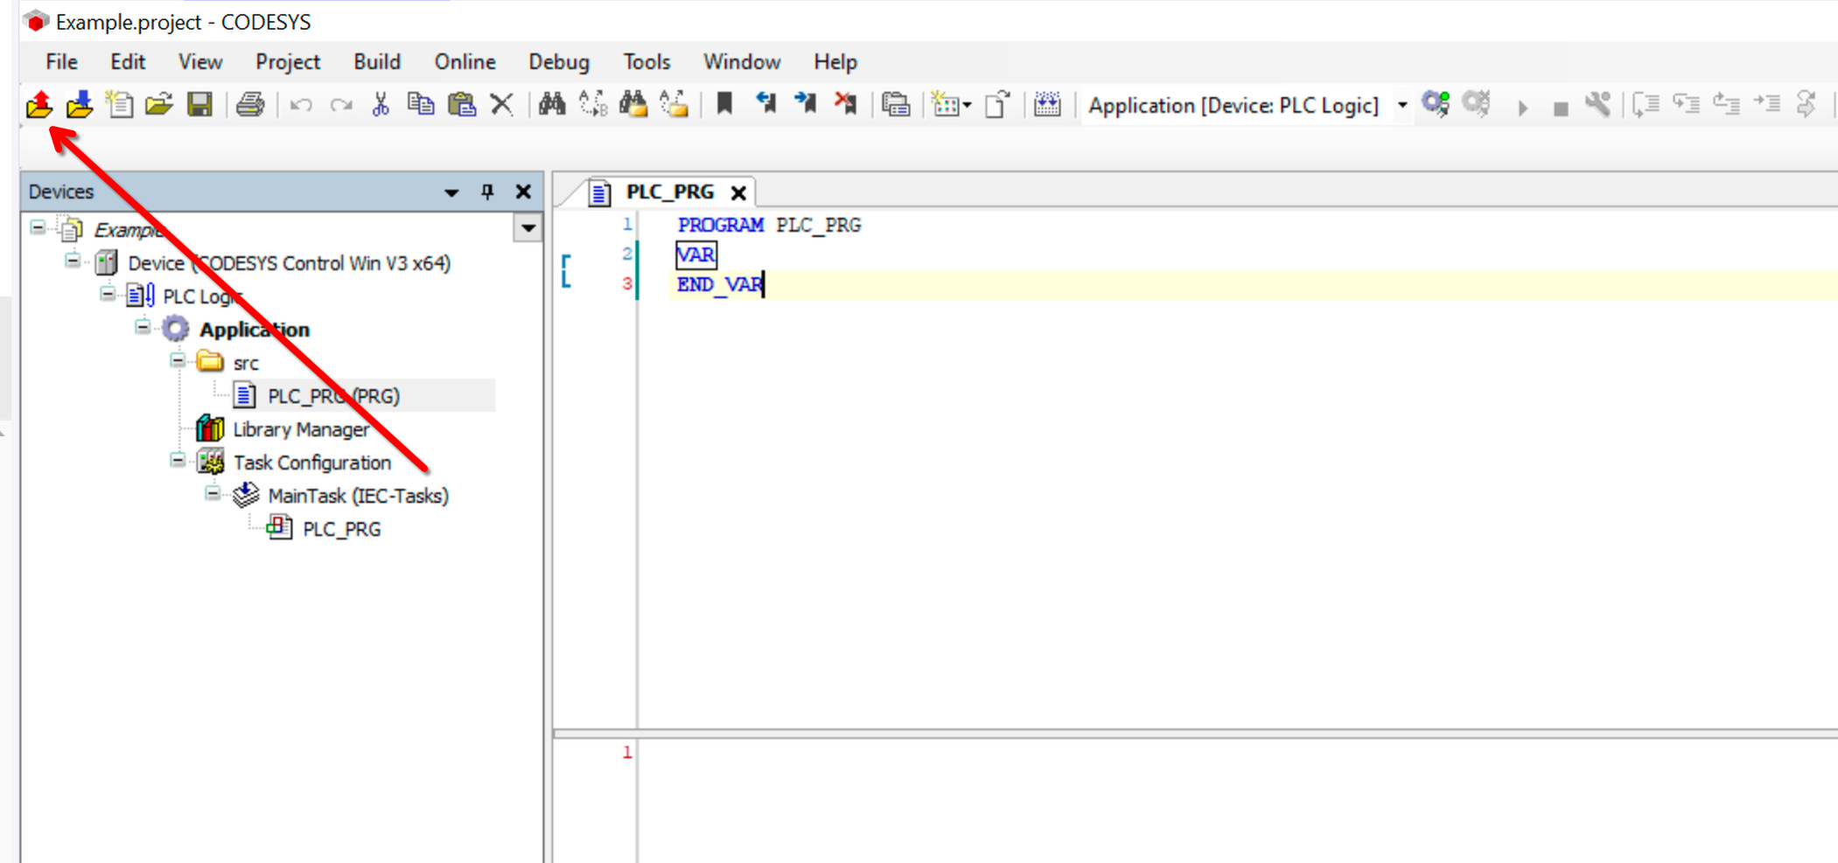Paste from clipboard with the paste icon

[x=462, y=105]
